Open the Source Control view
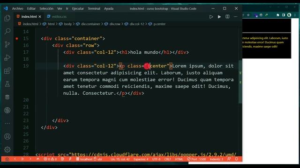This screenshot has height=168, width=300. pos(7,44)
